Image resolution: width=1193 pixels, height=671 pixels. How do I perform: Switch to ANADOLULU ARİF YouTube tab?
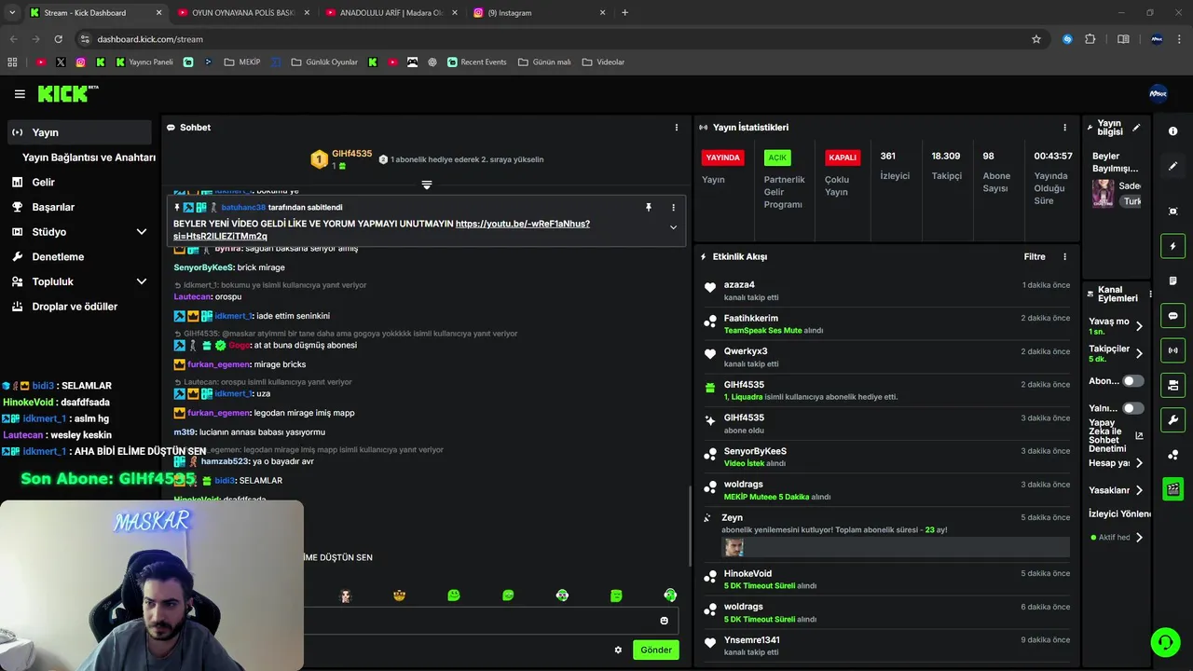coord(391,13)
